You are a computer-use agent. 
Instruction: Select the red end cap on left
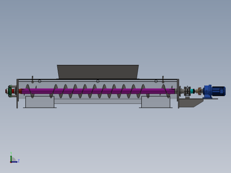(x=6, y=91)
